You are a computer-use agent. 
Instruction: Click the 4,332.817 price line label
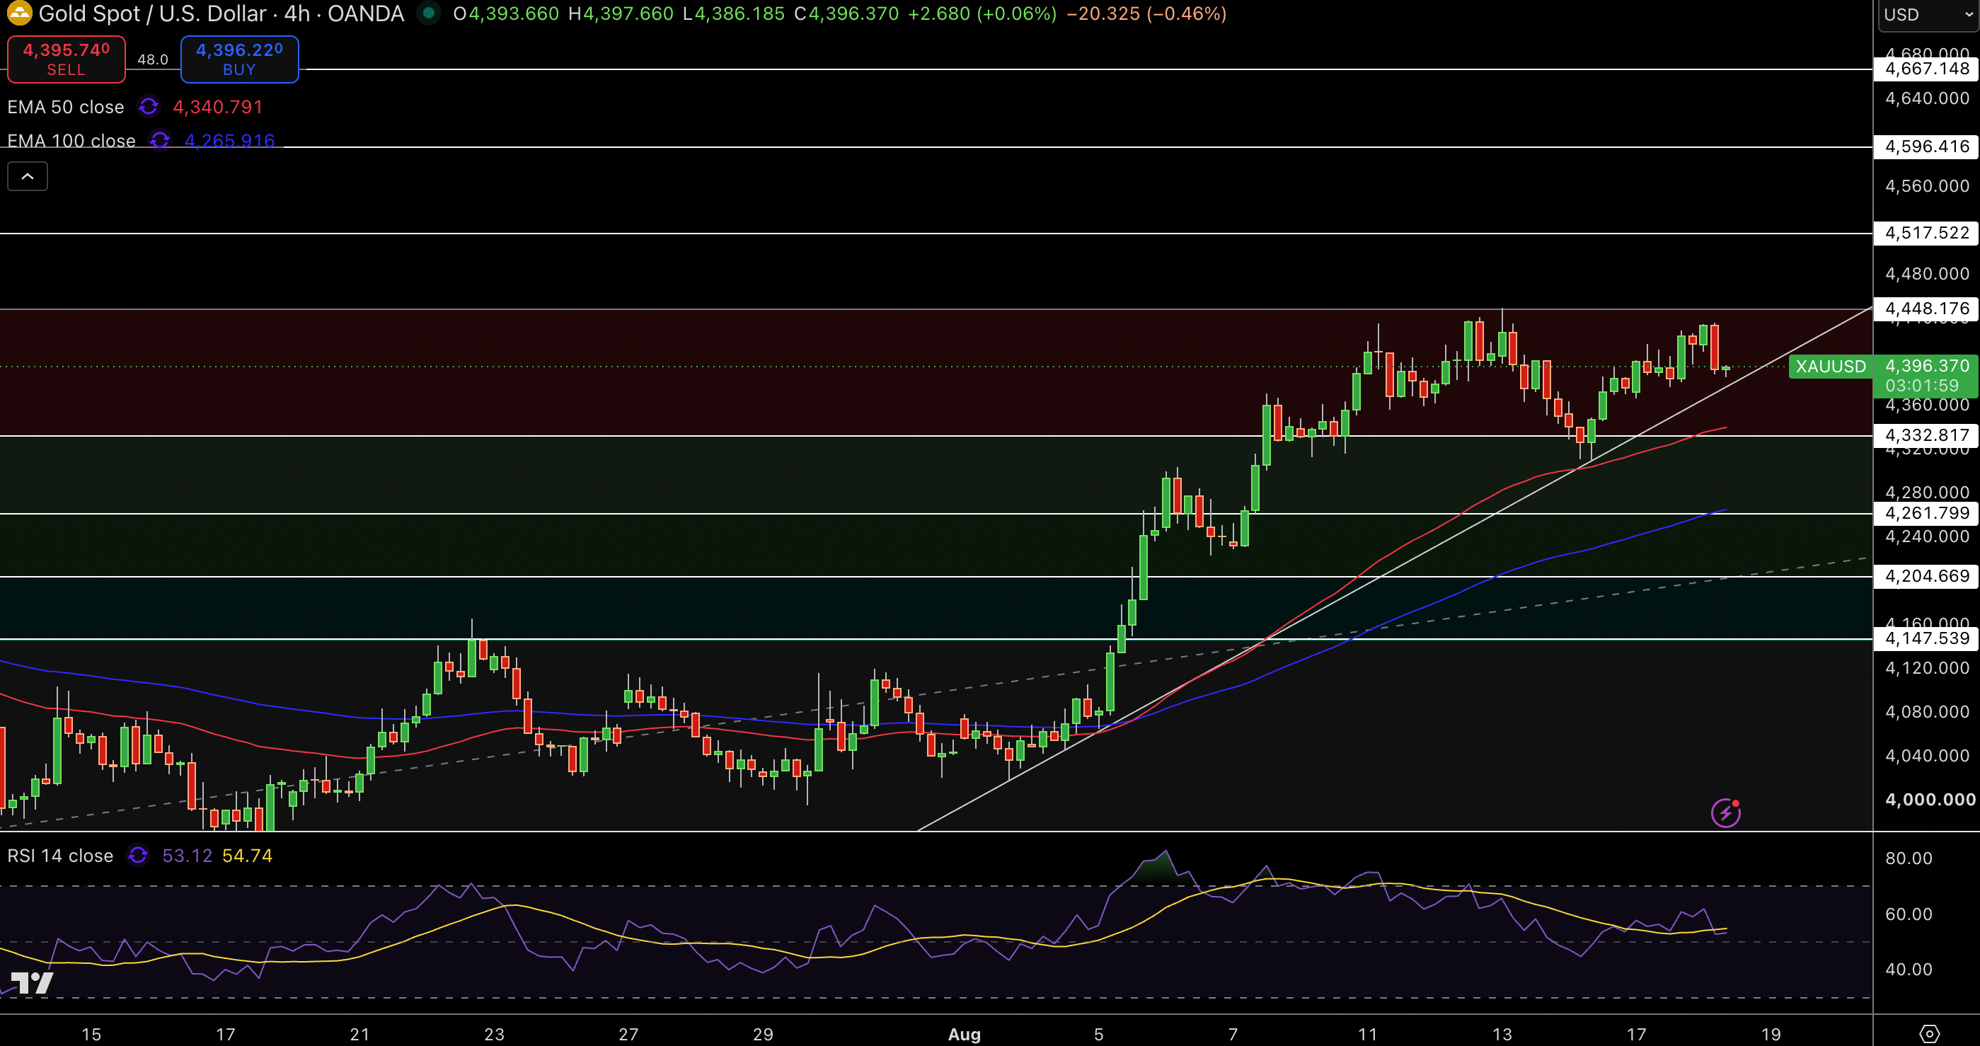point(1926,436)
